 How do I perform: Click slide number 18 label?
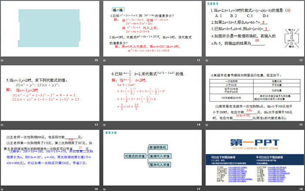click(x=301, y=188)
